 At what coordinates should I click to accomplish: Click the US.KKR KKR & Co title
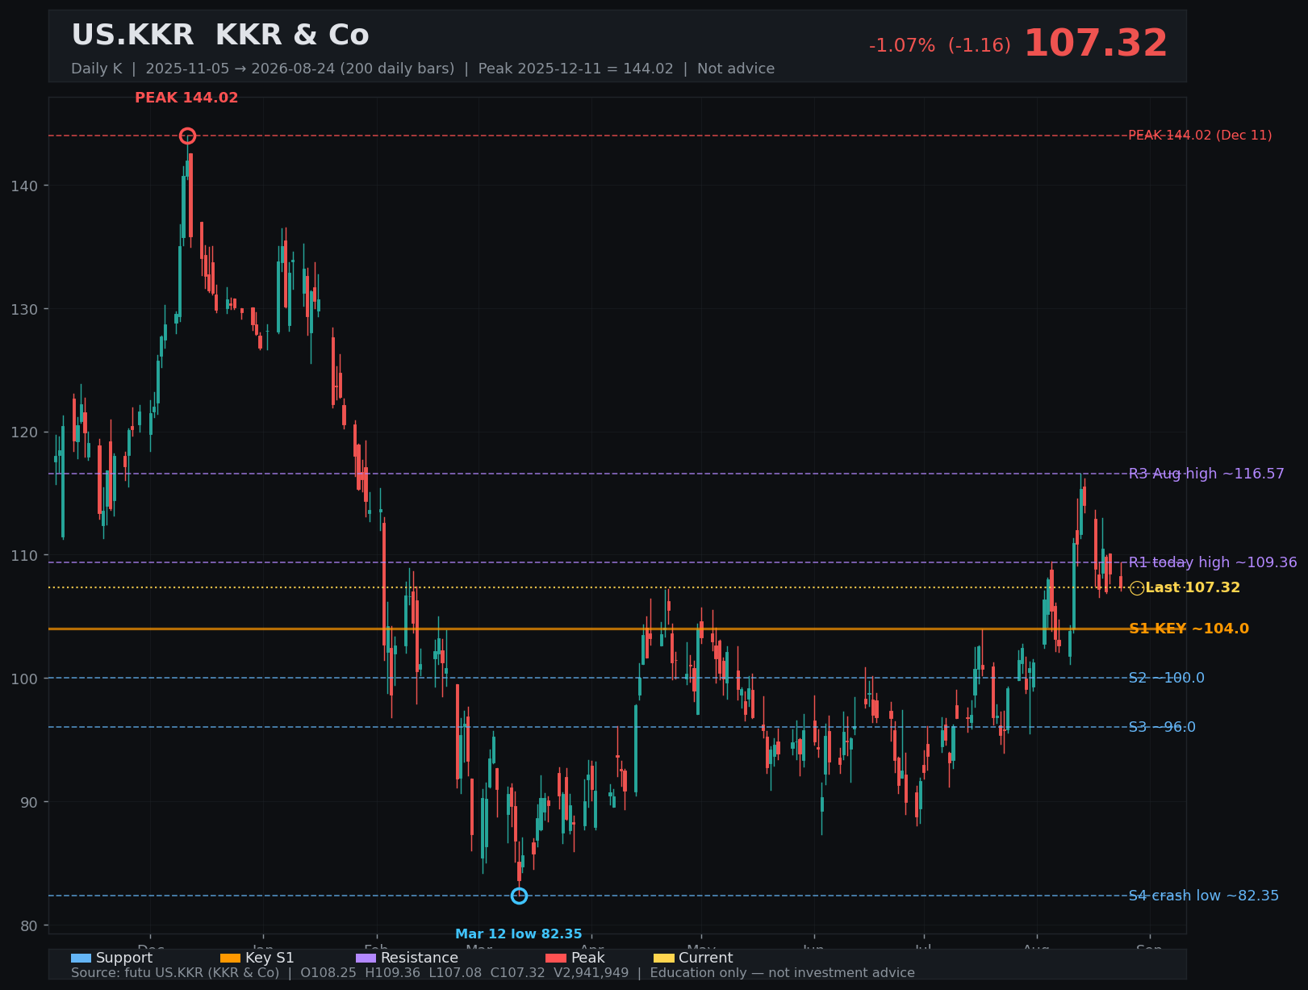pyautogui.click(x=220, y=36)
